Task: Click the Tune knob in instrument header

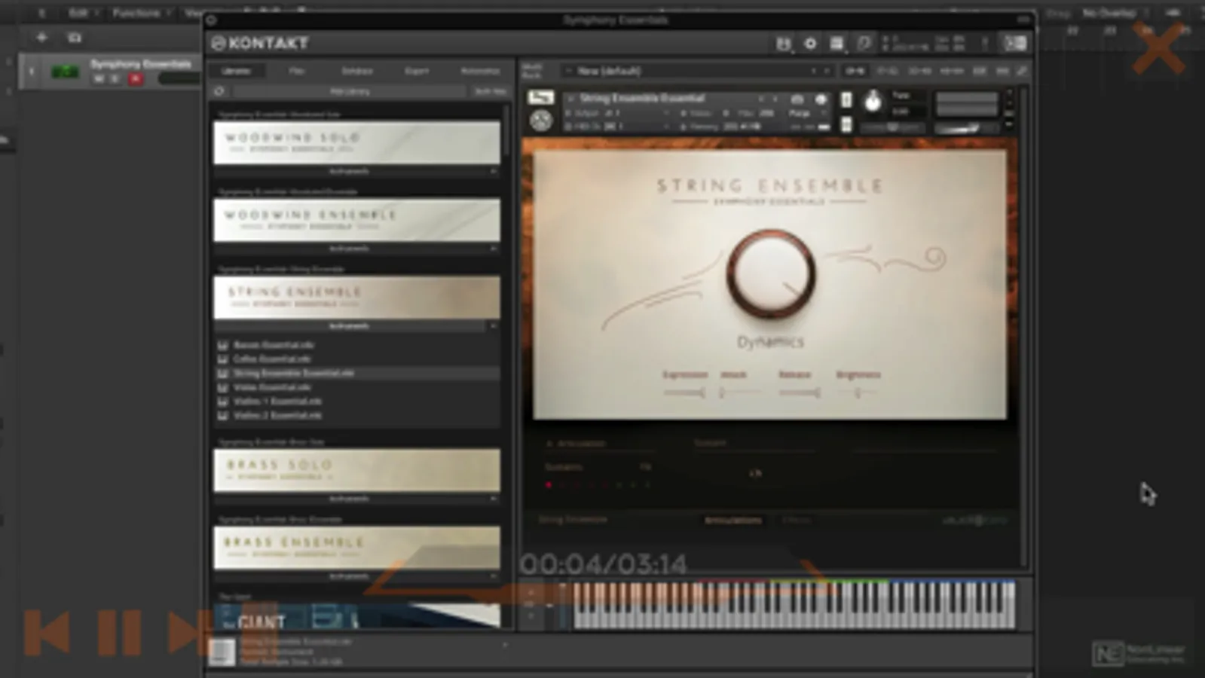Action: (873, 100)
